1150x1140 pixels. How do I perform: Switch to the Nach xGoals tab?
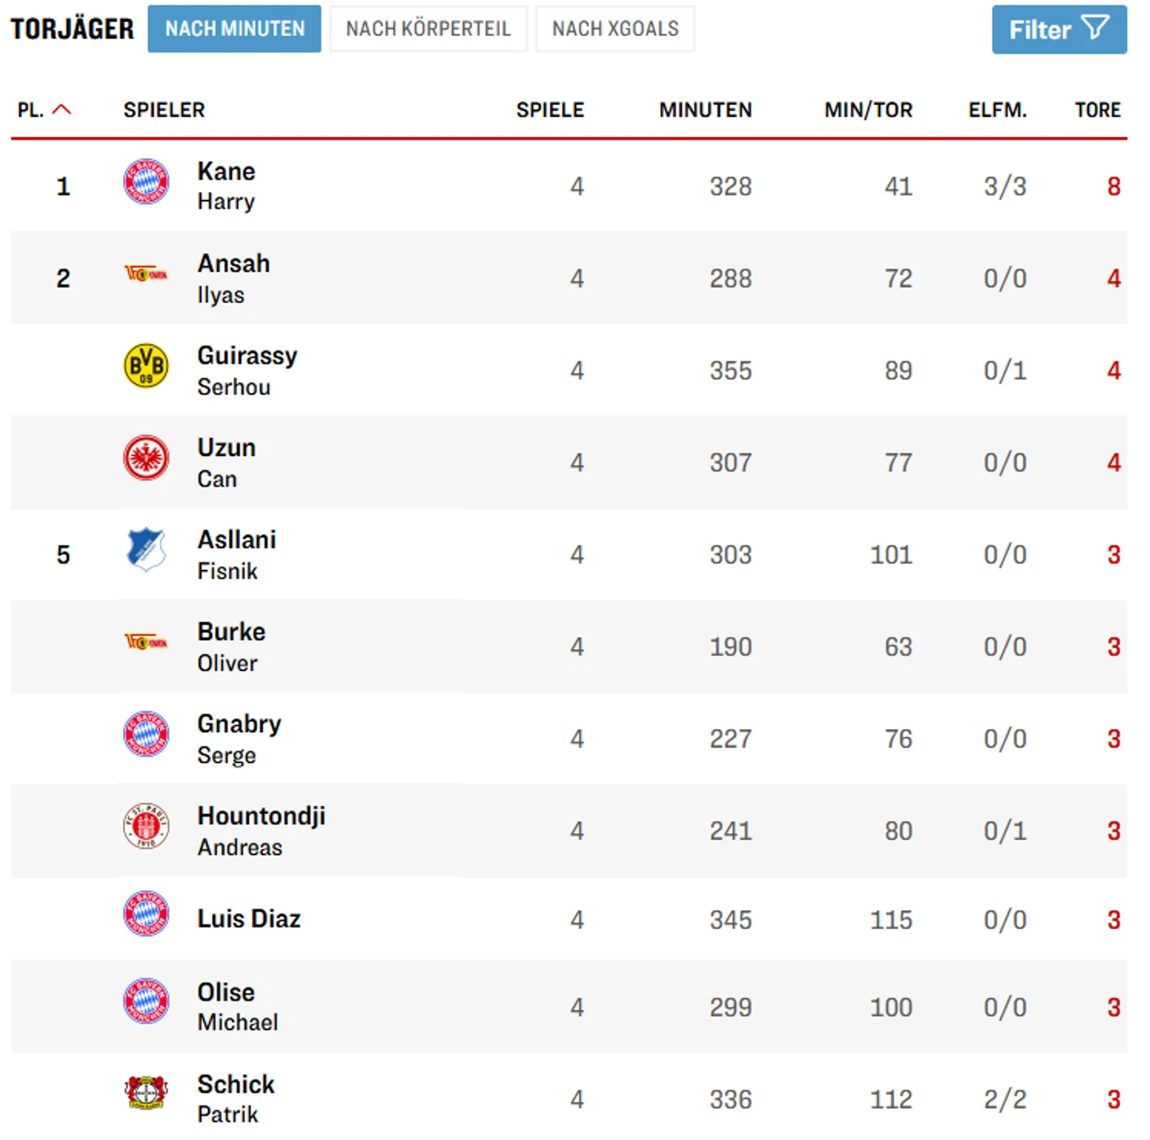(x=614, y=29)
